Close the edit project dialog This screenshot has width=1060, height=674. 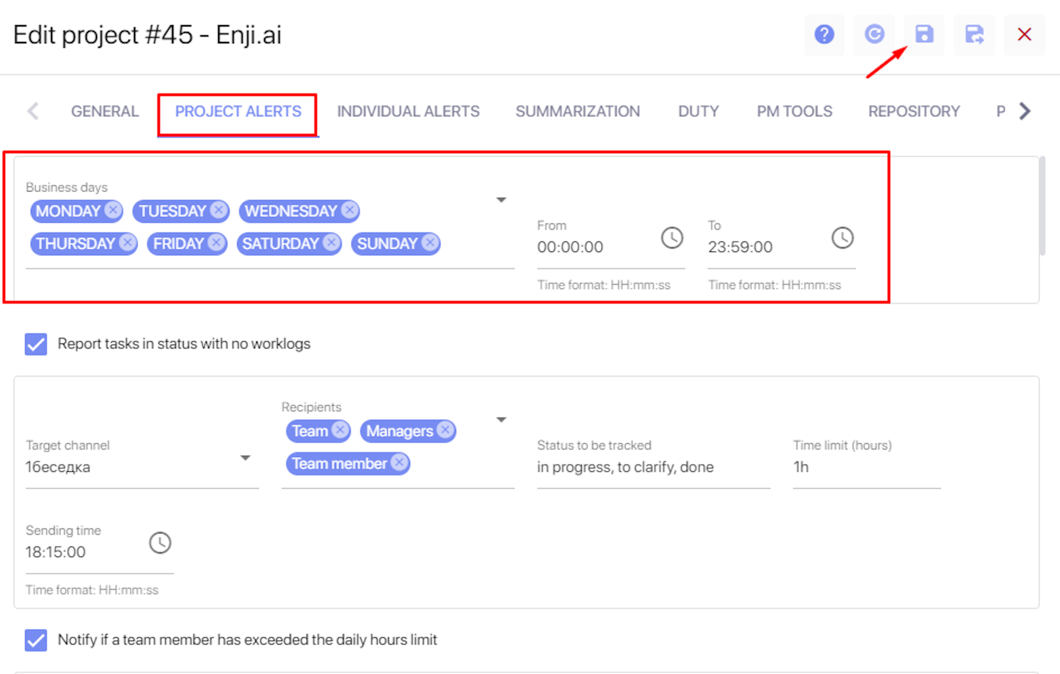point(1024,35)
